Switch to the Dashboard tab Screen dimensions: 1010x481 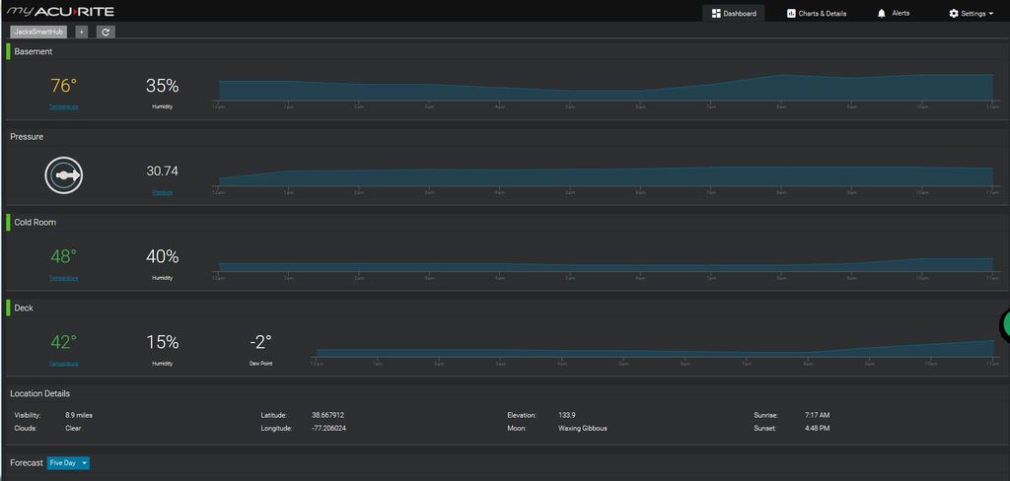pos(734,14)
